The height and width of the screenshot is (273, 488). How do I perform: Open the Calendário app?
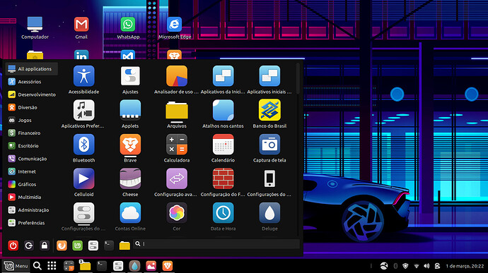(x=223, y=148)
